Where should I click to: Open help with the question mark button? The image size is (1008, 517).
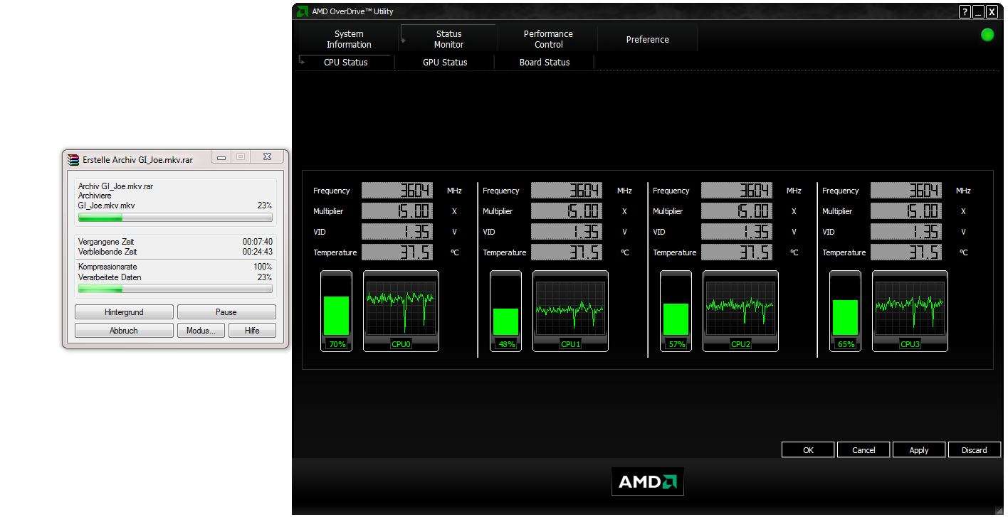pyautogui.click(x=965, y=11)
